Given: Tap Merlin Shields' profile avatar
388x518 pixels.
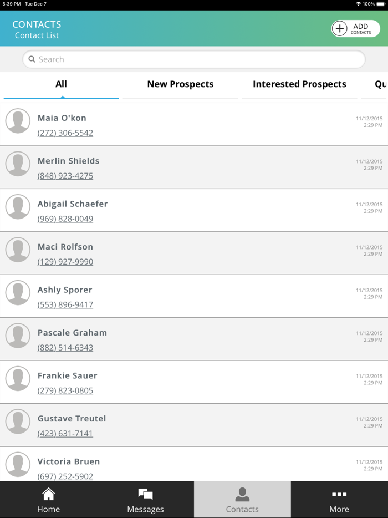Looking at the screenshot, I should 18,164.
